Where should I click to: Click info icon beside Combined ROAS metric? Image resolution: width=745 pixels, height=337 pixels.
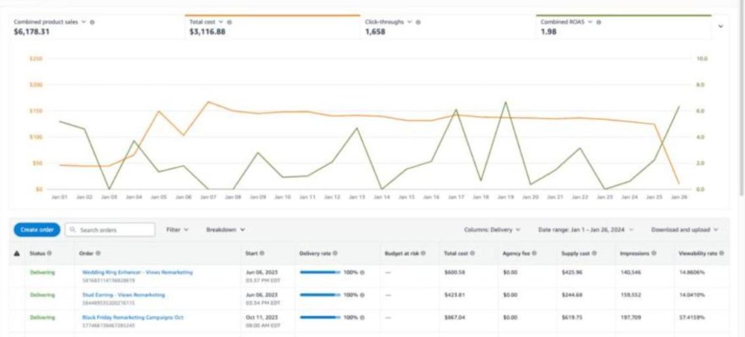[598, 22]
